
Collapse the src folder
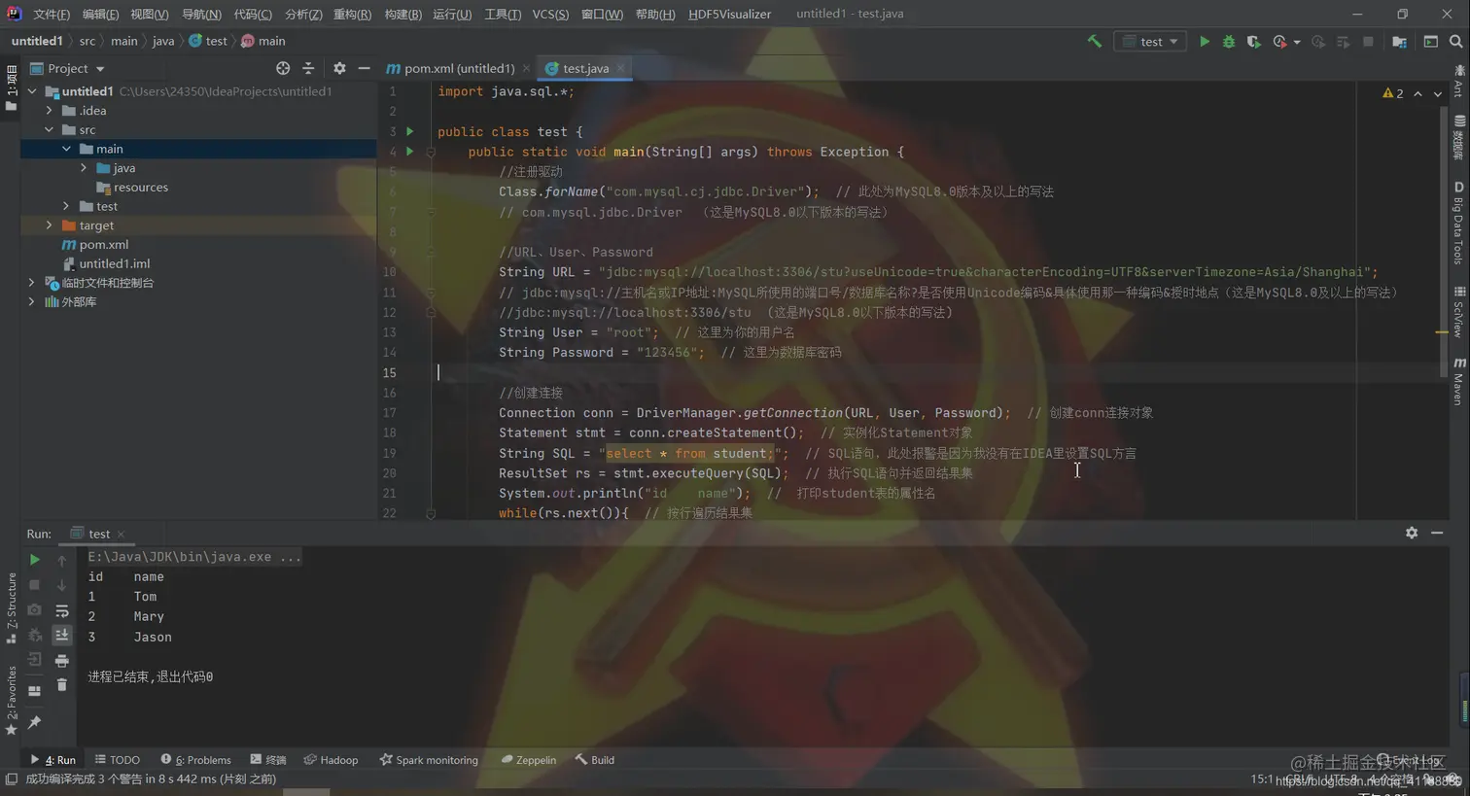50,129
